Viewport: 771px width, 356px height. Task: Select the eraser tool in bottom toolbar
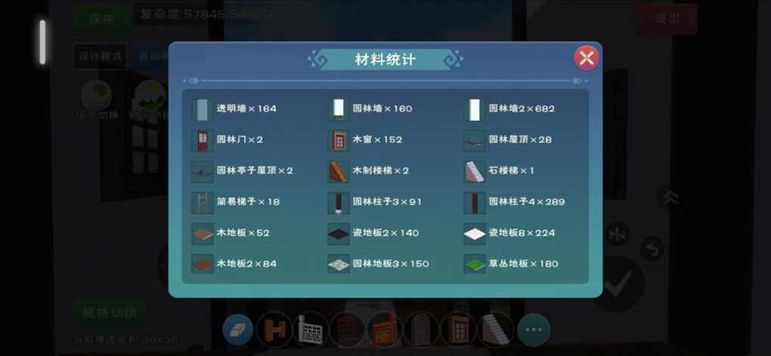tap(238, 330)
